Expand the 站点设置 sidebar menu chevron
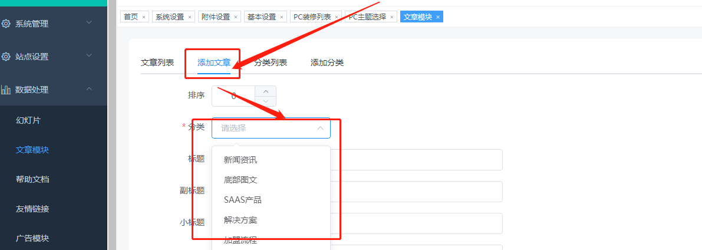This screenshot has height=250, width=702. click(89, 56)
